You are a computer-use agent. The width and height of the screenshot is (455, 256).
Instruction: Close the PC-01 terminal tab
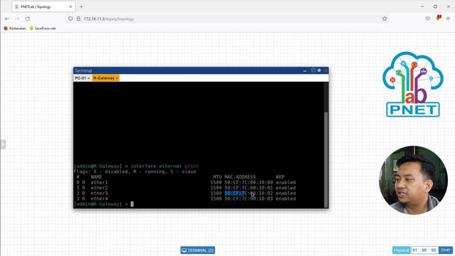pyautogui.click(x=88, y=78)
